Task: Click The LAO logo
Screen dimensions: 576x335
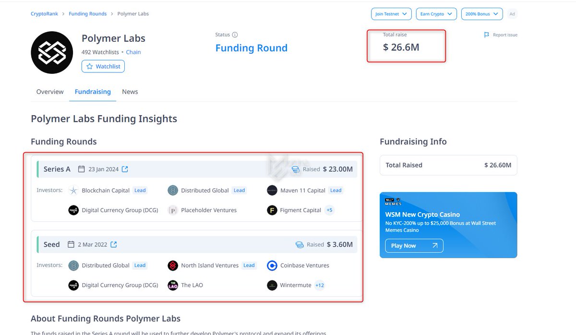Action: (173, 285)
